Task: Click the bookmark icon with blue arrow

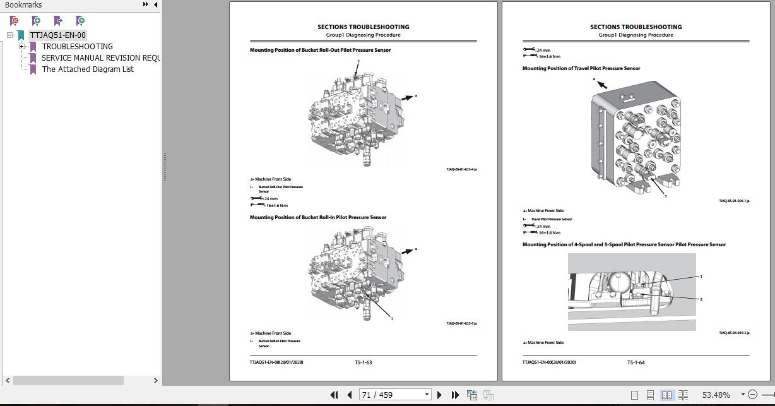Action: pyautogui.click(x=58, y=21)
